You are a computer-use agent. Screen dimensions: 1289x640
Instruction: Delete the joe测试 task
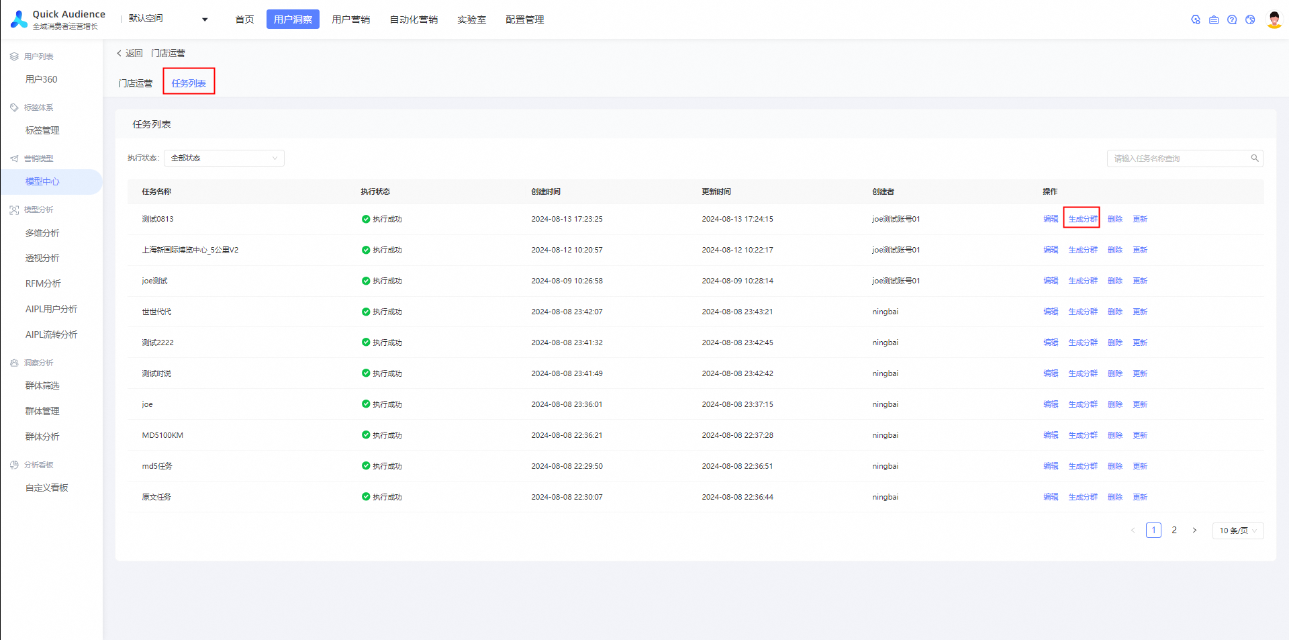point(1115,281)
